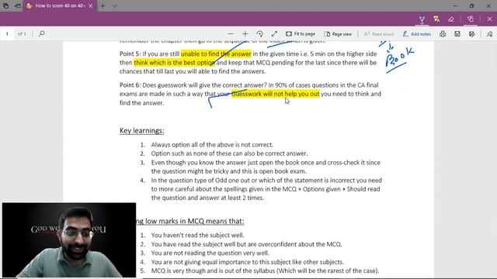Screen dimensions: 497x279
Task: Enter full screen view
Action: coord(274,34)
